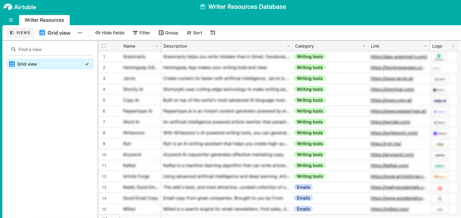Open Hide fields options

click(x=110, y=33)
